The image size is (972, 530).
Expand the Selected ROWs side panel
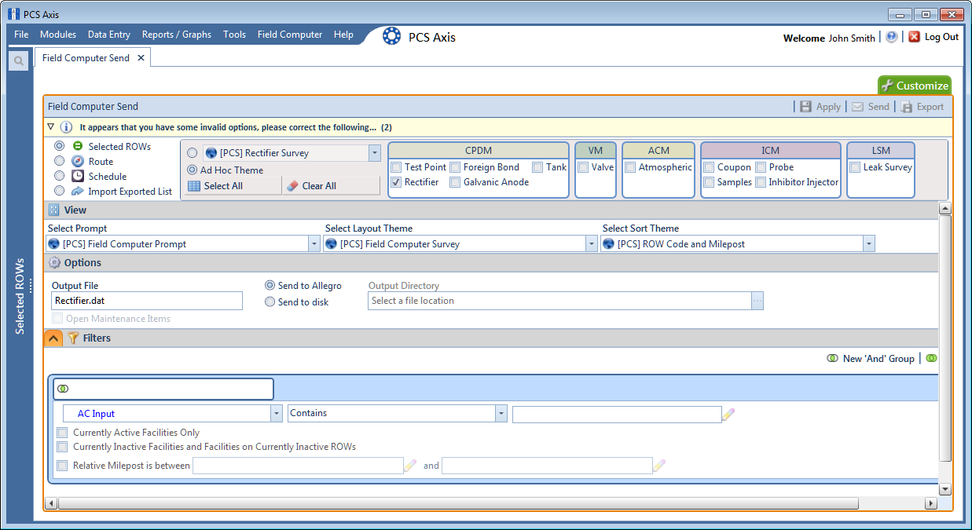pyautogui.click(x=20, y=295)
